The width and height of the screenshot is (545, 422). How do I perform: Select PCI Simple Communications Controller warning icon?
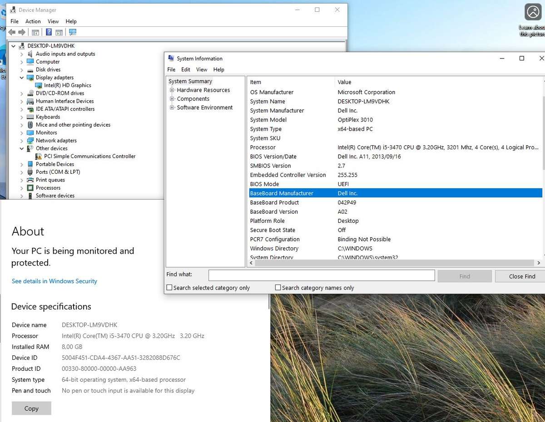tap(39, 156)
